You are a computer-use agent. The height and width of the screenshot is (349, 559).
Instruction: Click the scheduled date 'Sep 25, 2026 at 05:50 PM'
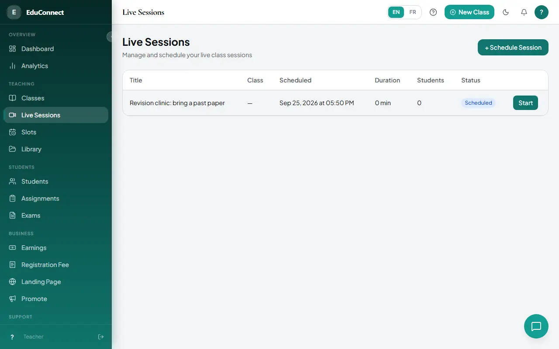click(317, 103)
